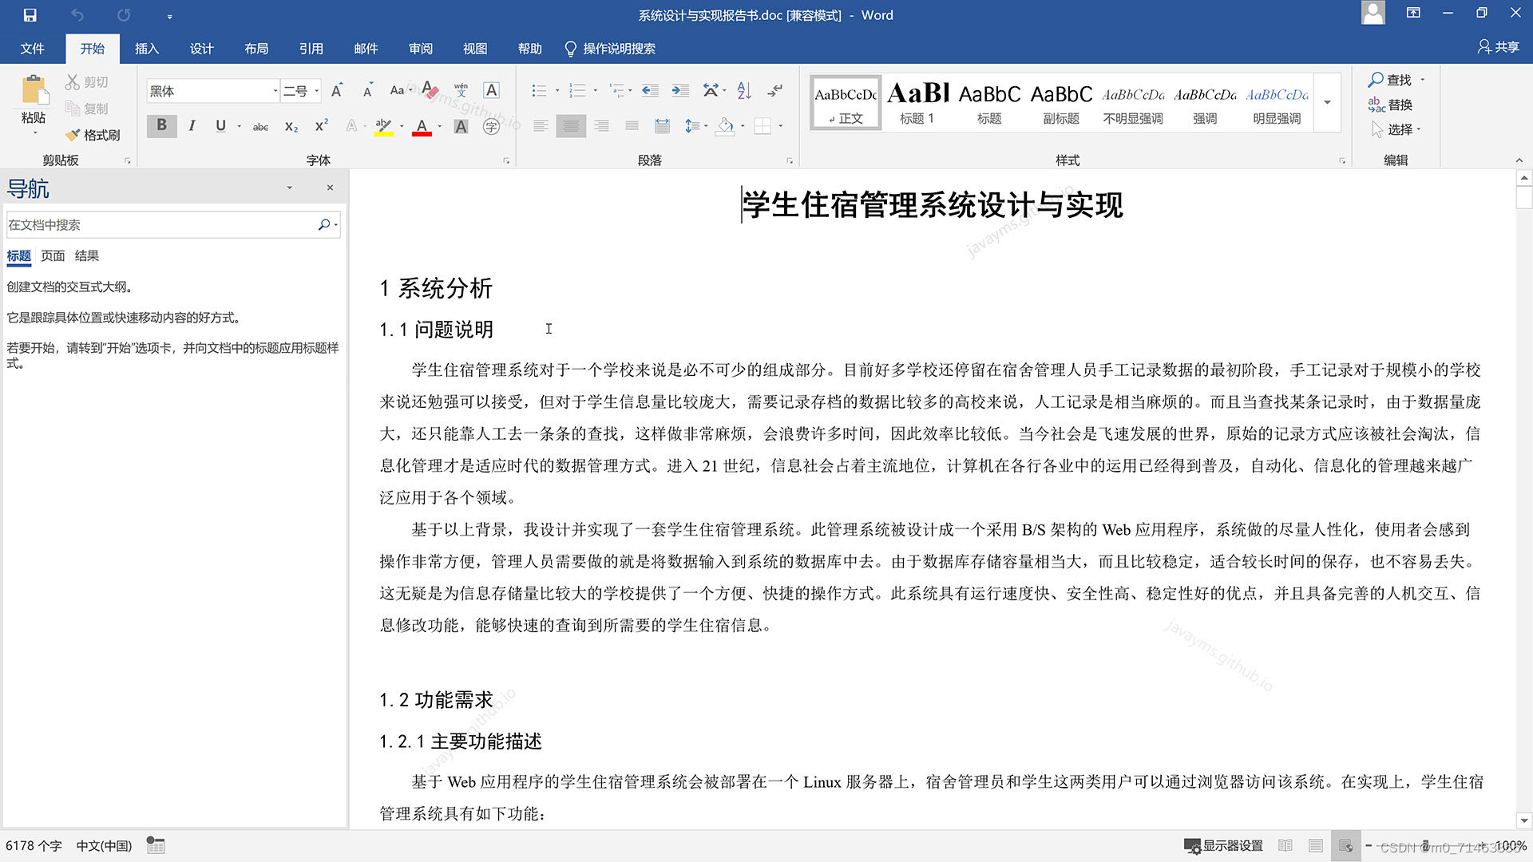Open the font size dropdown (二号)
This screenshot has height=862, width=1533.
click(x=317, y=91)
